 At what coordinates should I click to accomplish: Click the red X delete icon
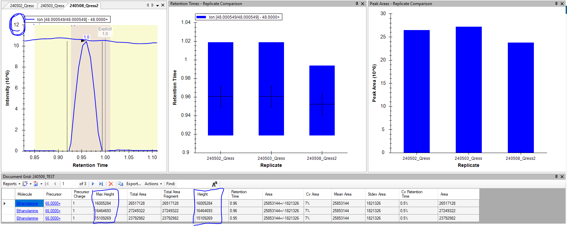[x=111, y=184]
